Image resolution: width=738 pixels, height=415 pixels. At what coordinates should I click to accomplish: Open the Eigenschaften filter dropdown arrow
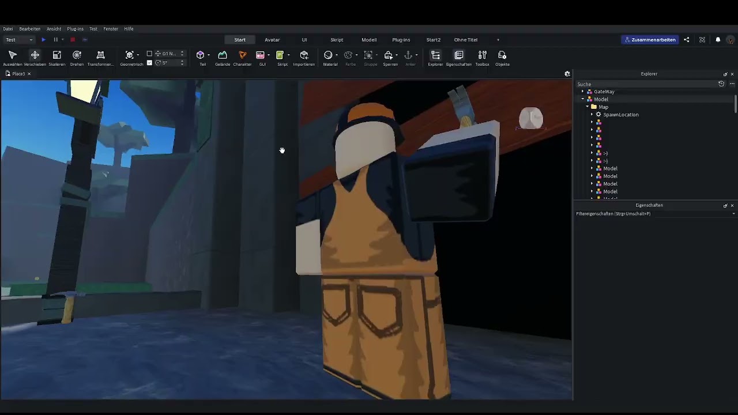[x=733, y=214]
